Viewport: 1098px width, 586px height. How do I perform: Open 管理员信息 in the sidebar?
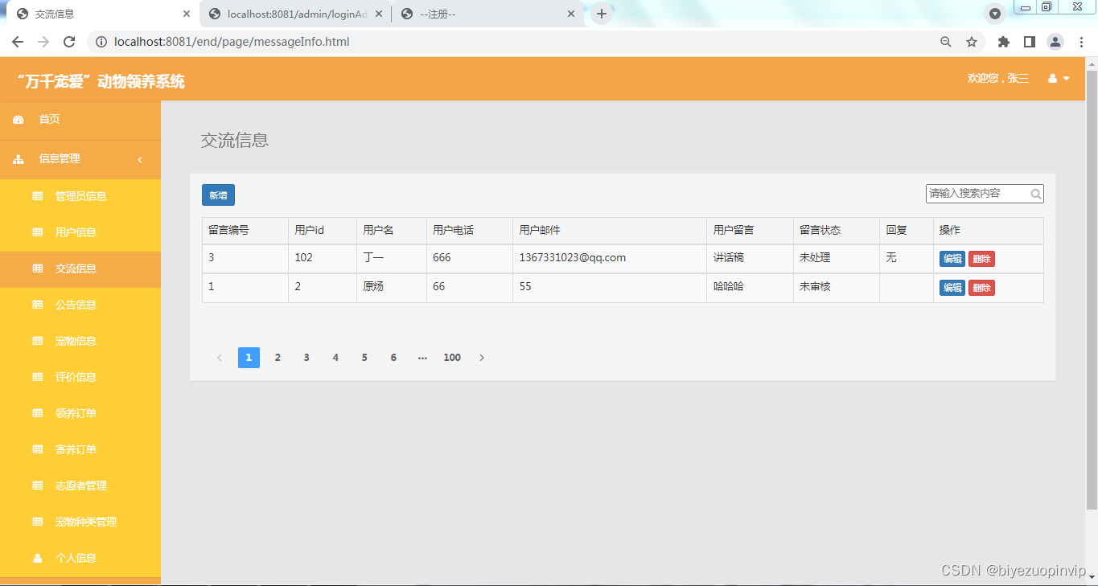tap(80, 196)
